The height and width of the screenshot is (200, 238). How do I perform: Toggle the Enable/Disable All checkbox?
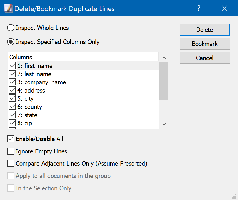pyautogui.click(x=11, y=139)
